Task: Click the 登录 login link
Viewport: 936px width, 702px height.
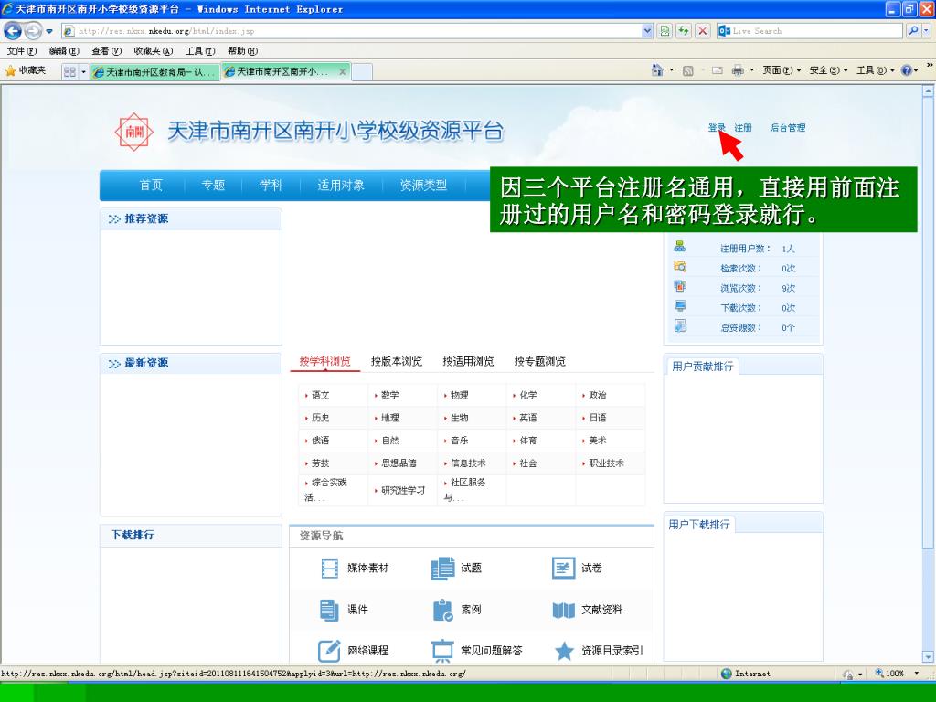Action: [716, 128]
